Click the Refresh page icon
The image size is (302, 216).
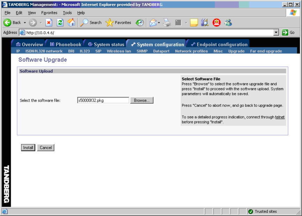point(60,23)
